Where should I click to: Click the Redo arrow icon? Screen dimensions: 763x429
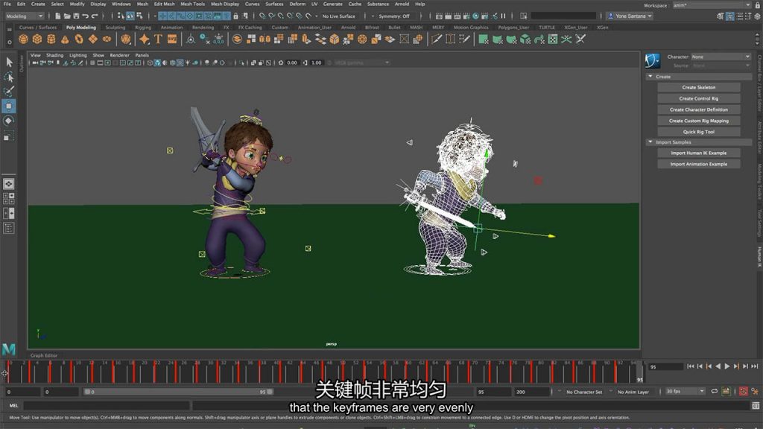click(95, 16)
